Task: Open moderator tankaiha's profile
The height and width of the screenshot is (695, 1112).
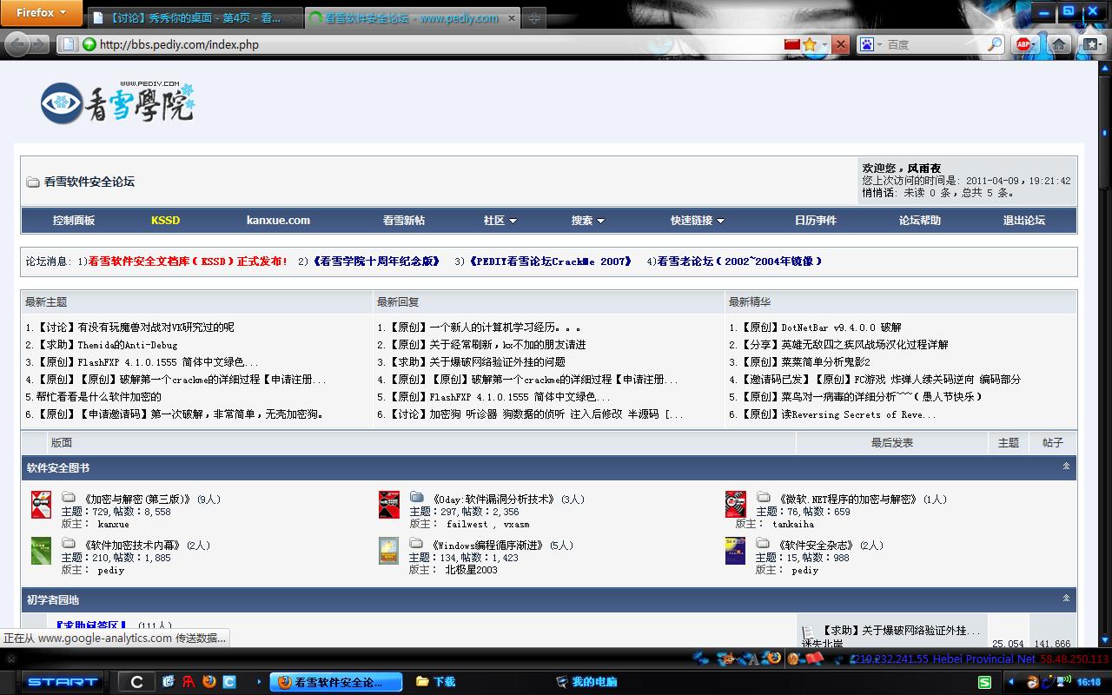Action: [793, 525]
